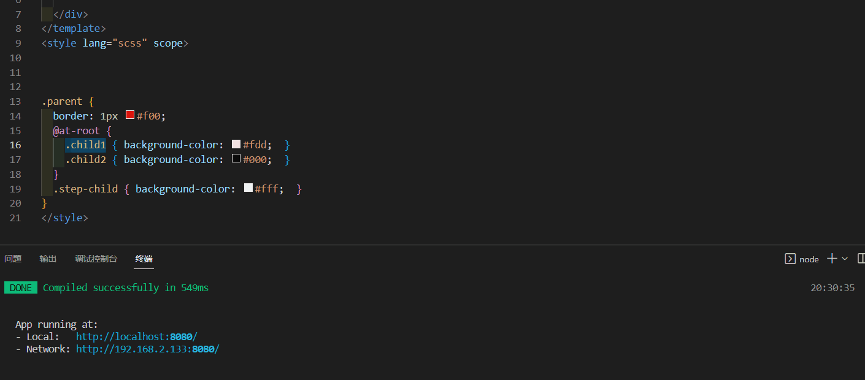The image size is (865, 380).
Task: Click line number 16 in the gutter
Action: tap(15, 145)
